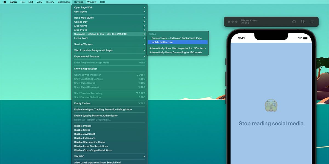The image size is (329, 164).
Task: Click the scared face emoji in simulator
Action: [271, 105]
